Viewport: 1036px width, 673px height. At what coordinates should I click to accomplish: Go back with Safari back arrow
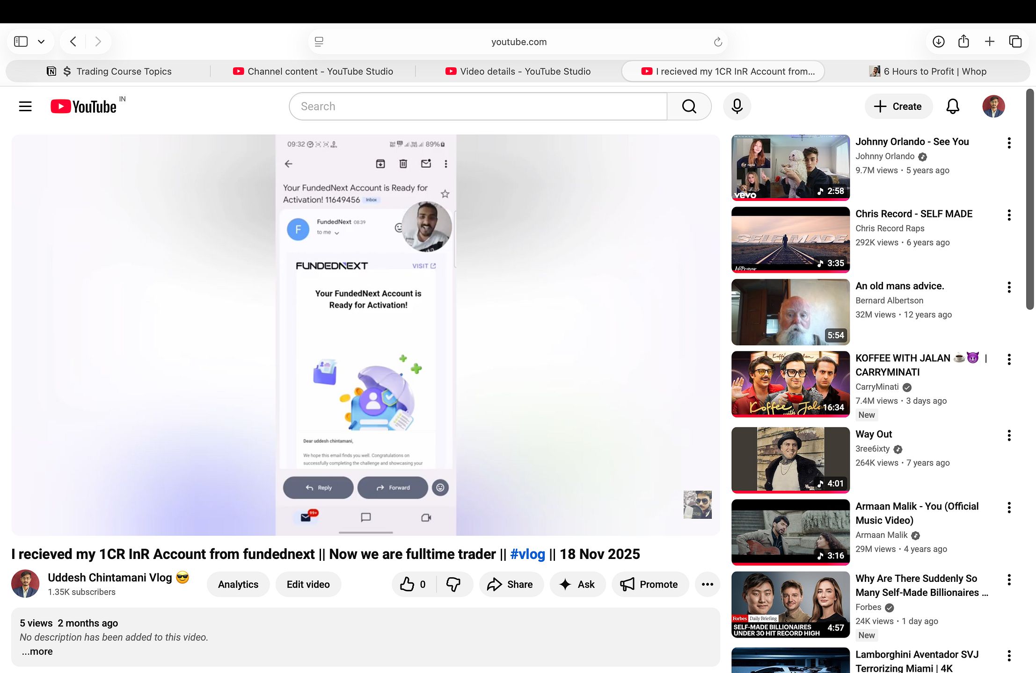pyautogui.click(x=73, y=42)
